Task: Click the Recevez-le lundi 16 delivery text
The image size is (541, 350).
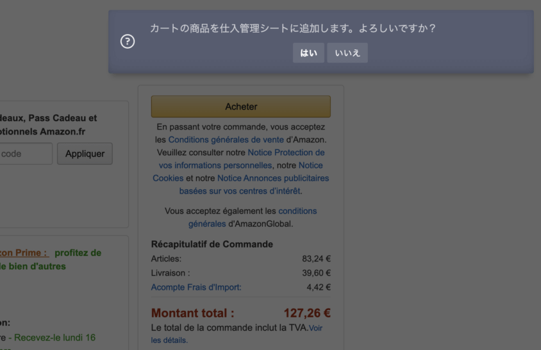Action: click(54, 338)
